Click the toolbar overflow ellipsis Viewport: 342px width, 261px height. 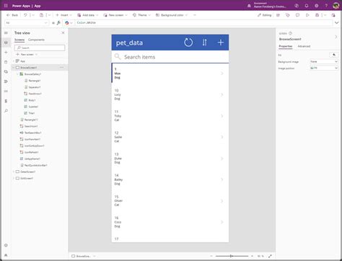[x=195, y=15]
